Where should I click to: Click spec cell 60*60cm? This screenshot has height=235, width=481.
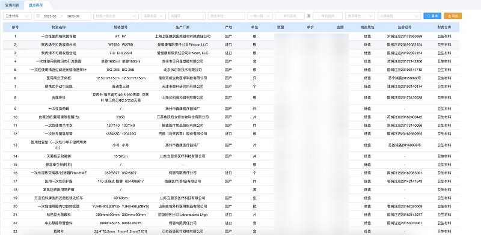[x=121, y=198]
